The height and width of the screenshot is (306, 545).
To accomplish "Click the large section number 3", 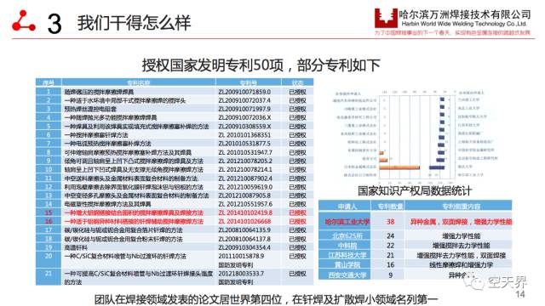I will (x=54, y=24).
